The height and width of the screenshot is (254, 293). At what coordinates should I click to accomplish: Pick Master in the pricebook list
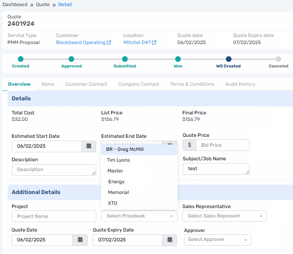(139, 171)
